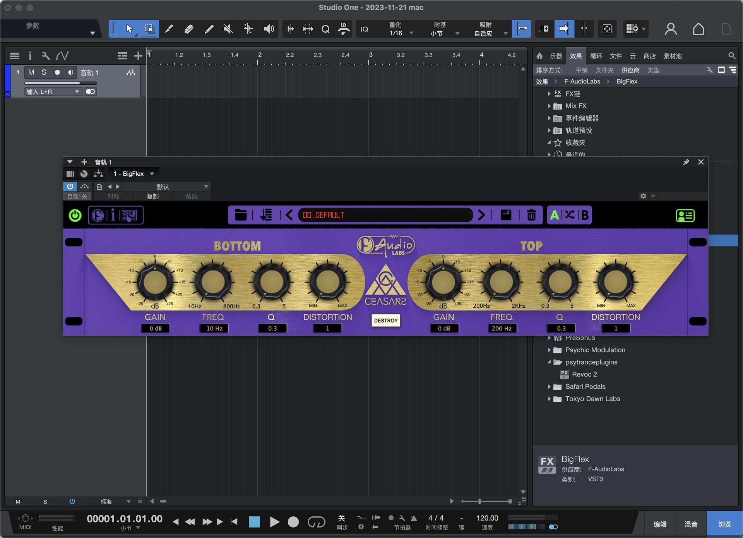
Task: Toggle plugin bypass blue power button
Action: click(x=70, y=187)
